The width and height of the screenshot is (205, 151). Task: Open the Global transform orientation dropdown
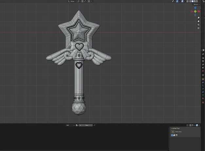72,1
